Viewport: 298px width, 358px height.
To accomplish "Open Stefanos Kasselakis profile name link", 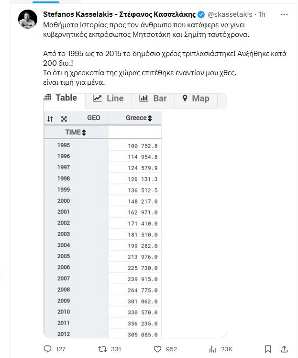I will tap(120, 14).
